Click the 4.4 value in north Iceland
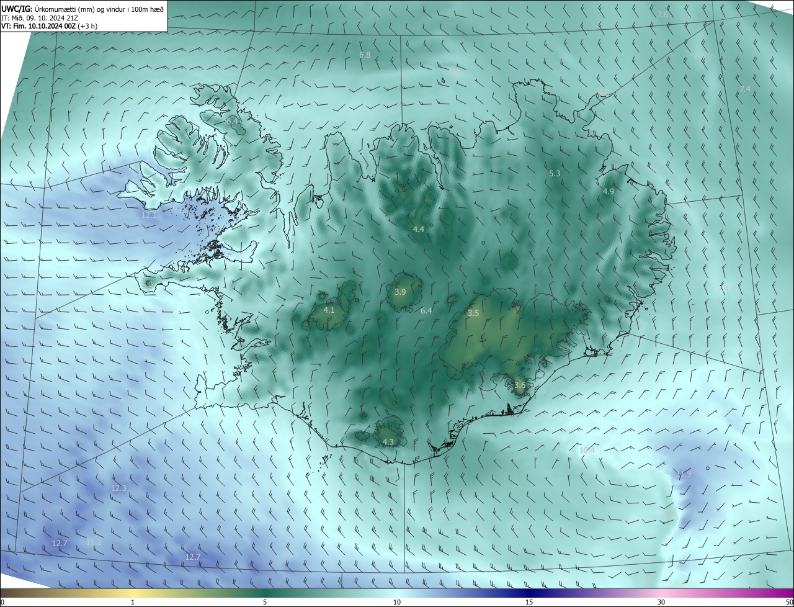The image size is (794, 607). point(418,230)
